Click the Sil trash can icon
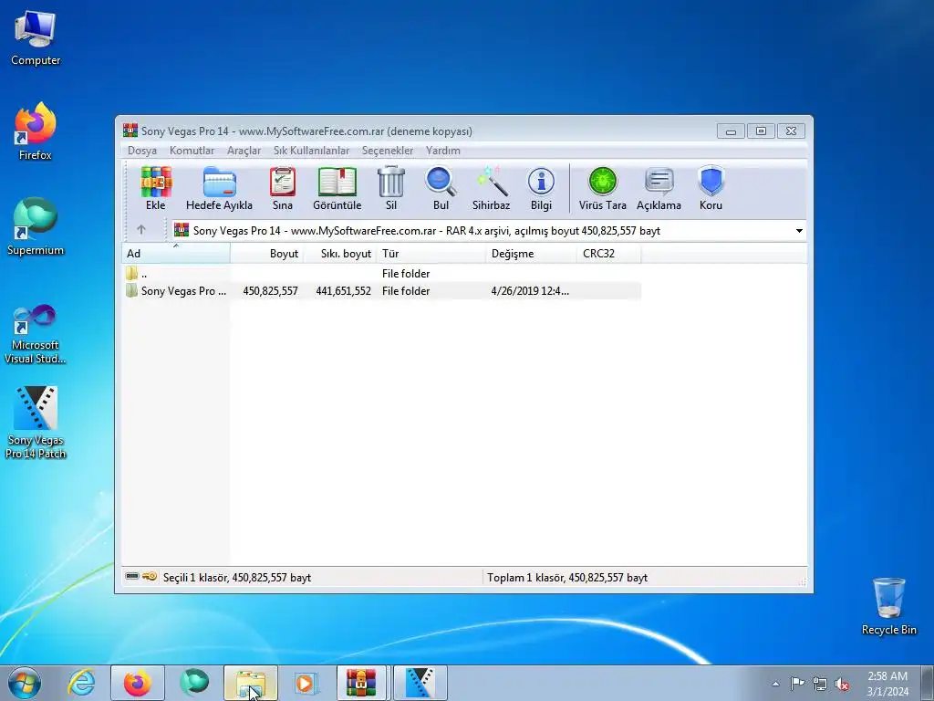The height and width of the screenshot is (701, 934). pos(390,188)
